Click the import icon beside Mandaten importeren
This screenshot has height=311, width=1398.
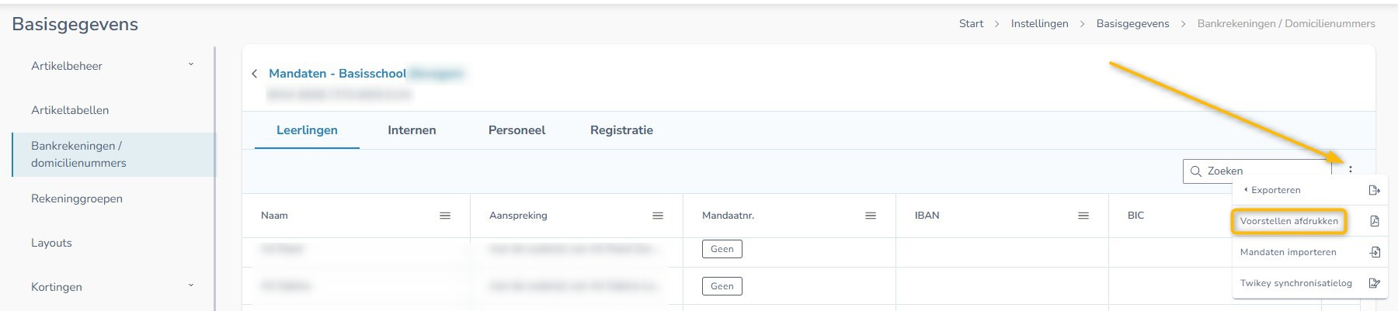(x=1374, y=252)
